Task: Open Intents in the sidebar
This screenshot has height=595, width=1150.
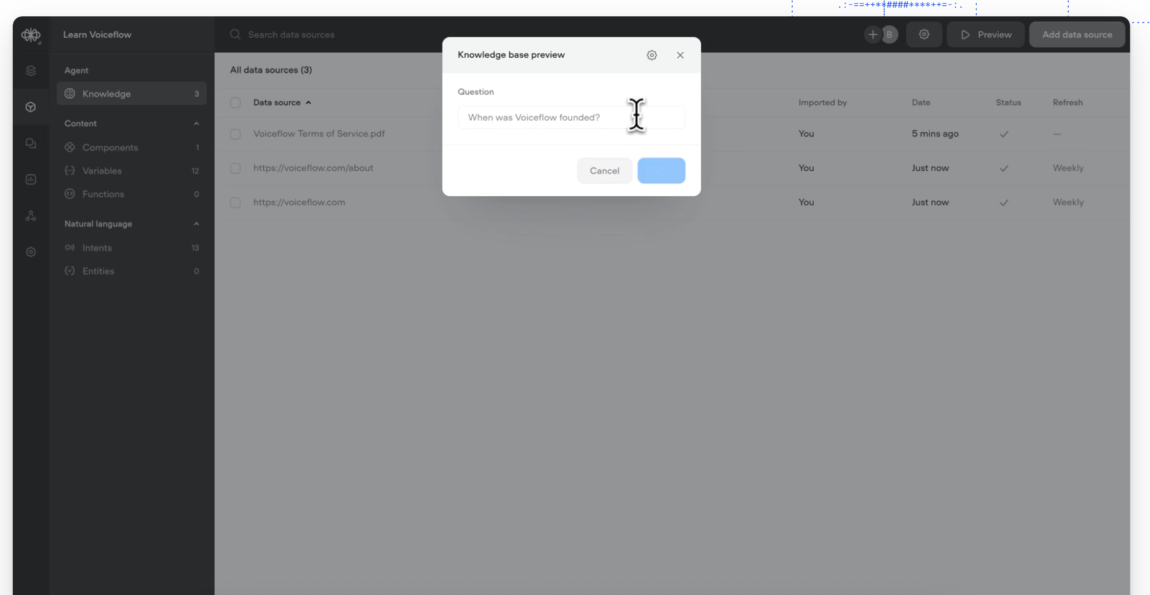Action: [131, 247]
